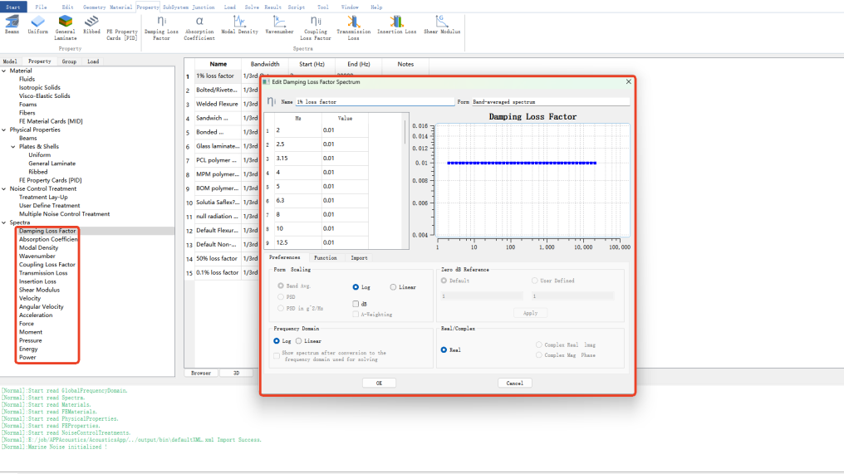Select the 0.1% loss factor row
Viewport: 844px width, 474px height.
tap(218, 272)
